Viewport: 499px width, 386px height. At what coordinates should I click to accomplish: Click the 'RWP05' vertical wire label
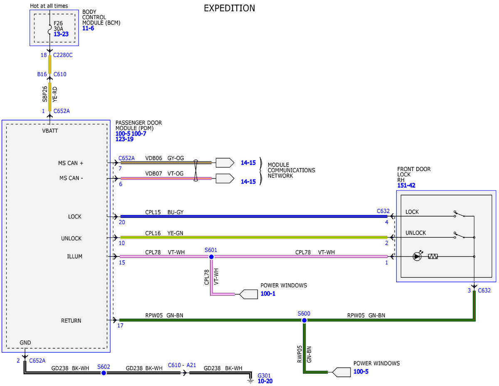(x=299, y=354)
